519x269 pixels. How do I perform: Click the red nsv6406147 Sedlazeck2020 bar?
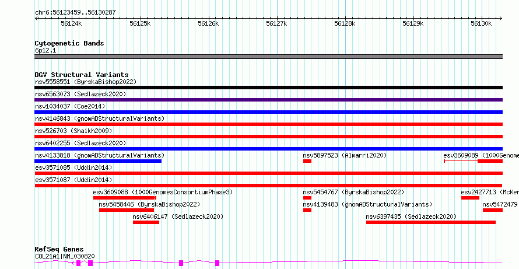(146, 222)
